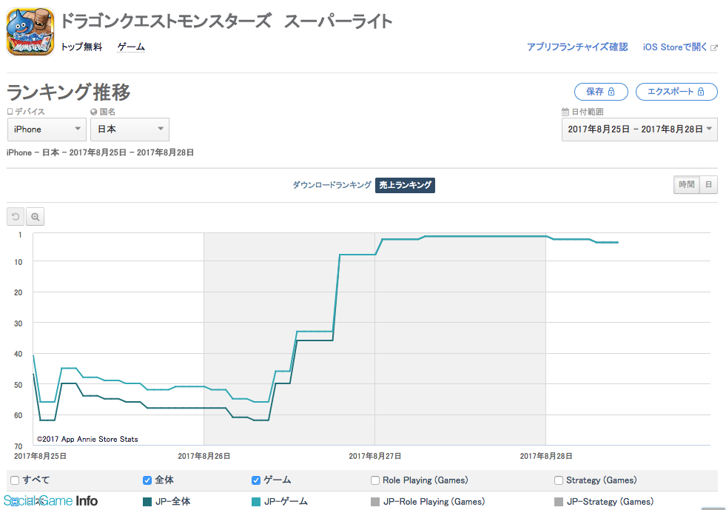Click the 2017年8月28日 axis date label
Image resolution: width=726 pixels, height=510 pixels.
click(x=546, y=456)
